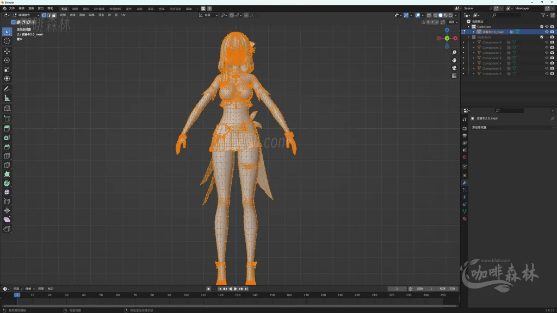Toggle X-ray display
This screenshot has width=557, height=313.
(x=429, y=15)
